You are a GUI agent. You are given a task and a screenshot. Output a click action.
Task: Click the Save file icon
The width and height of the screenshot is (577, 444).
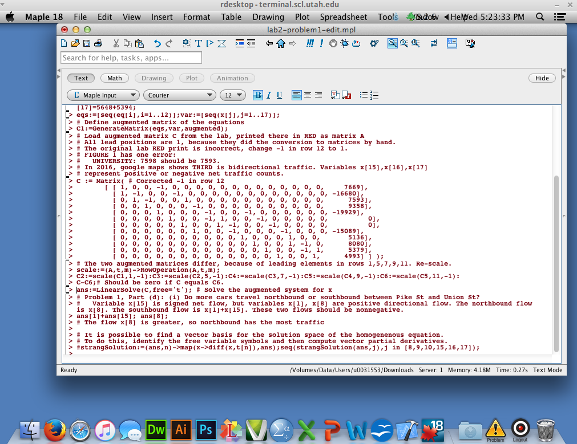pos(87,43)
